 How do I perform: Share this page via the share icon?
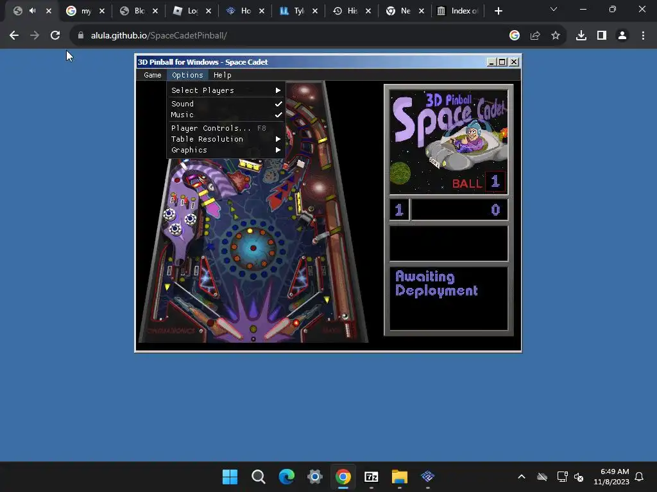click(535, 36)
